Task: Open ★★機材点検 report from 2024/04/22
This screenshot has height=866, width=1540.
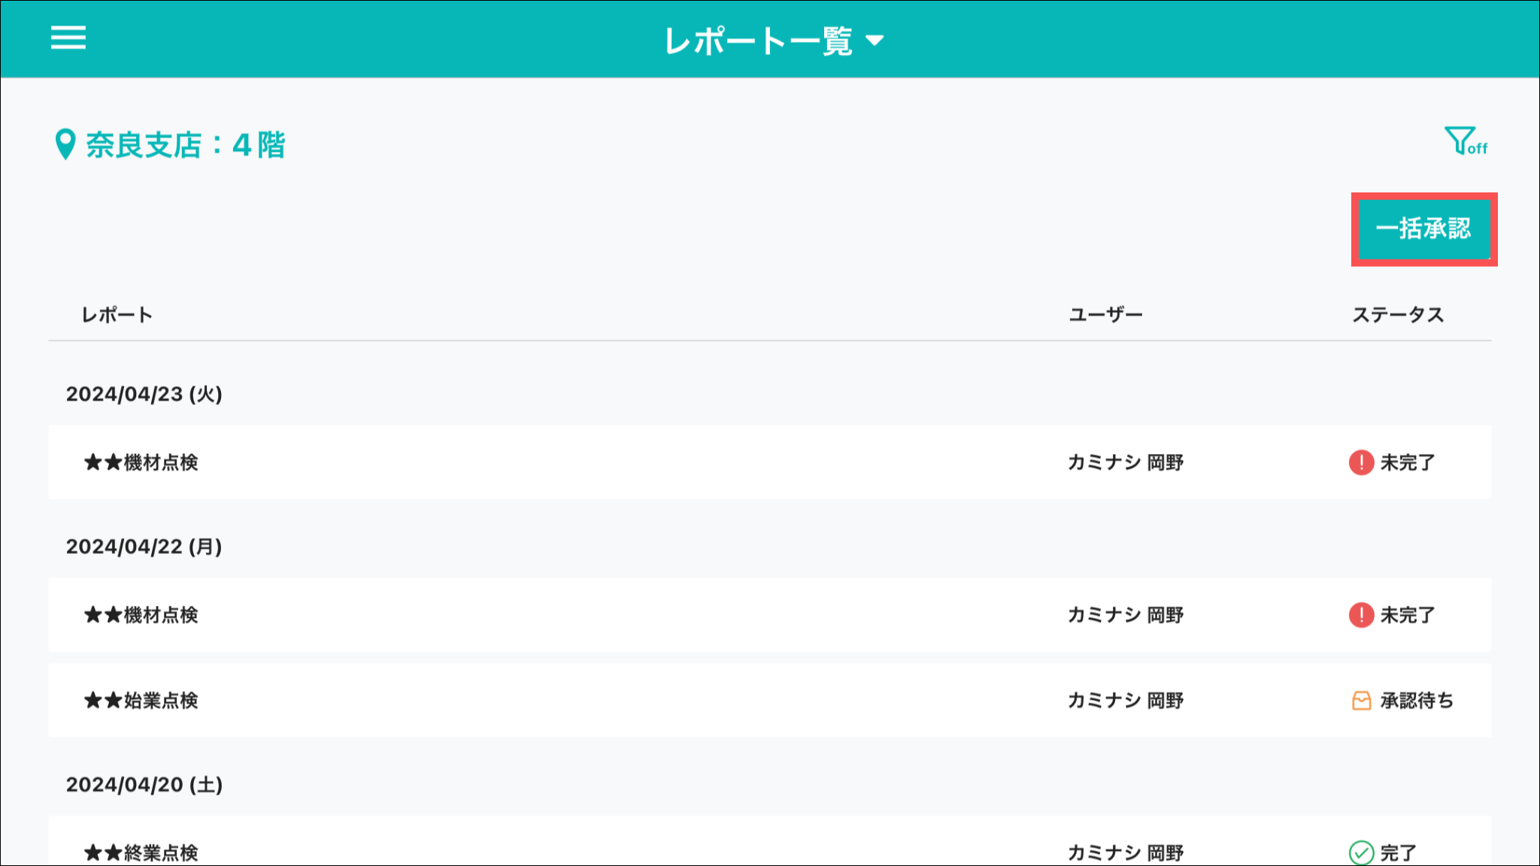Action: [141, 615]
